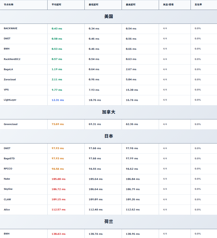
Task: Select the BACKWAVE node name
Action: pos(10,28)
